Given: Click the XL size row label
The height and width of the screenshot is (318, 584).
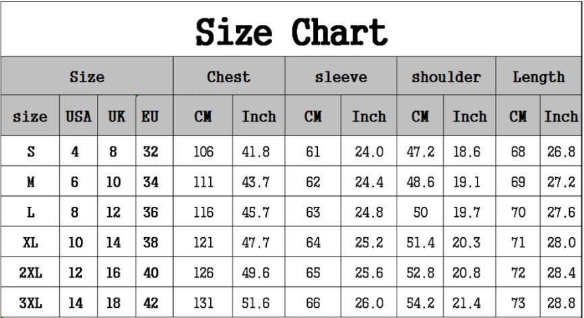Looking at the screenshot, I should point(30,243).
